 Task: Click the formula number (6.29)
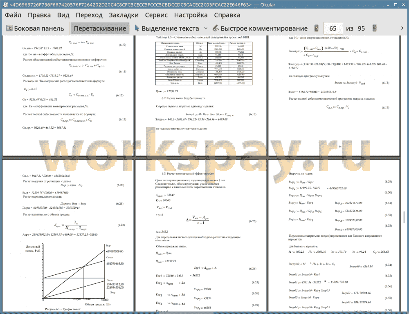click(x=388, y=181)
